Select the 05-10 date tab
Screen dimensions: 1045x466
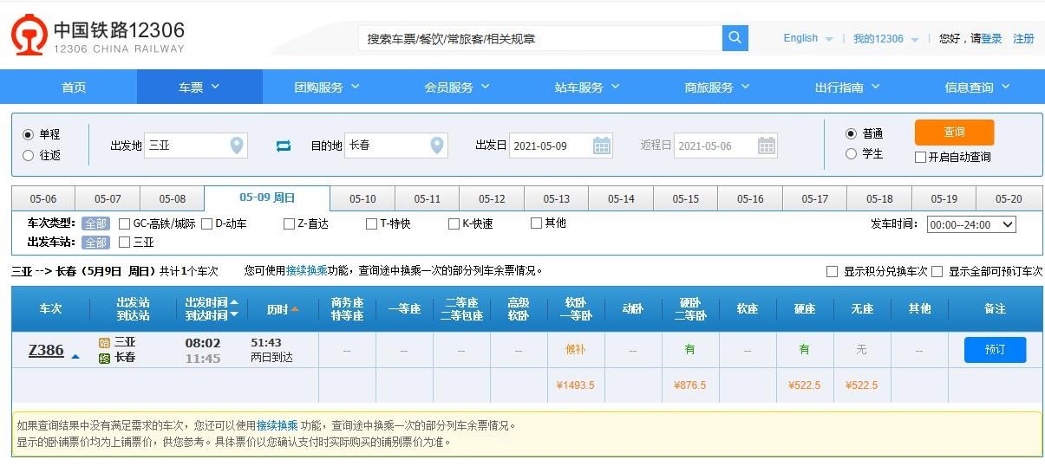click(x=362, y=198)
